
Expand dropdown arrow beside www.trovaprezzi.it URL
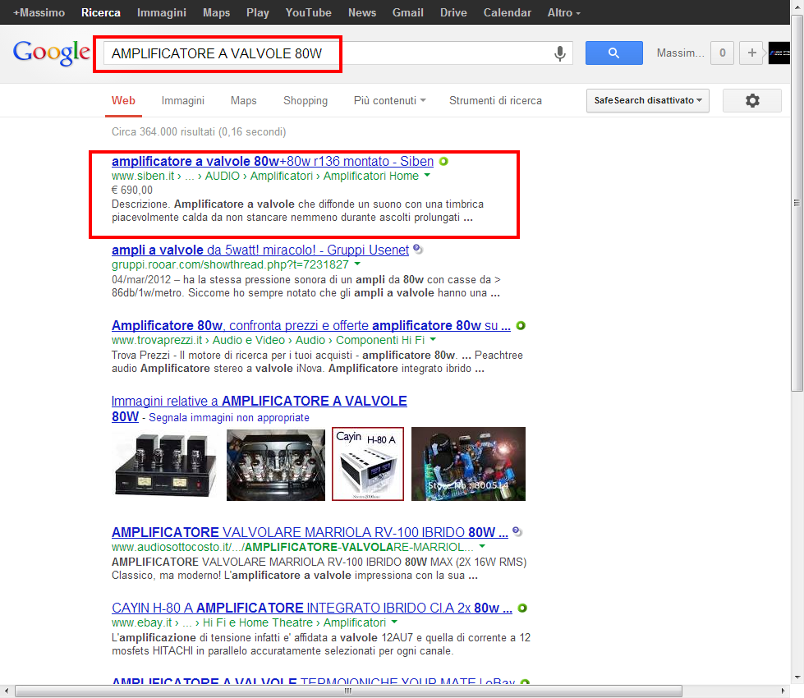click(x=433, y=339)
